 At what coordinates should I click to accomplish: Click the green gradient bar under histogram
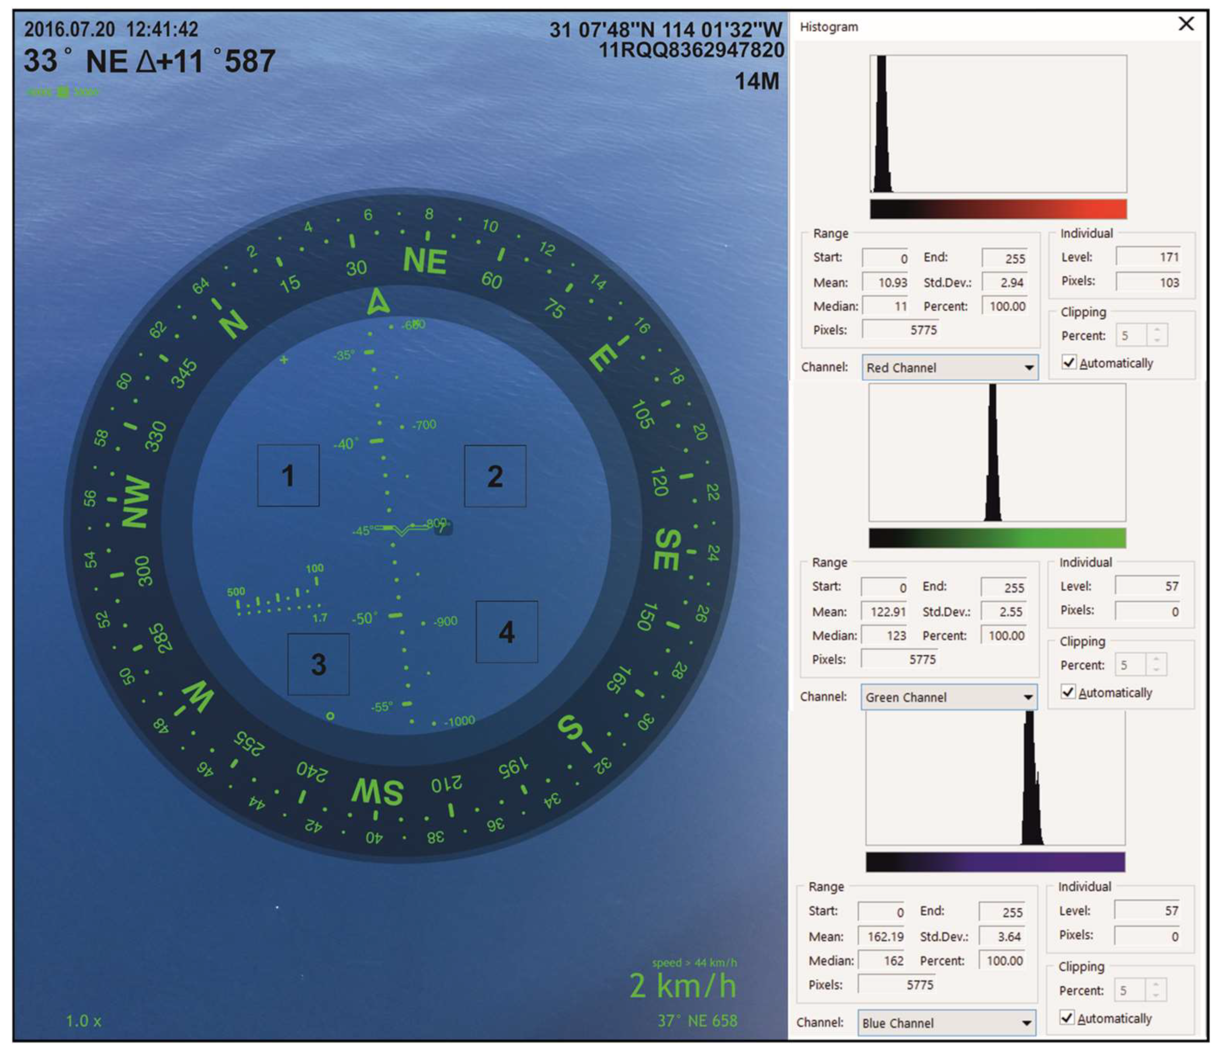point(997,538)
